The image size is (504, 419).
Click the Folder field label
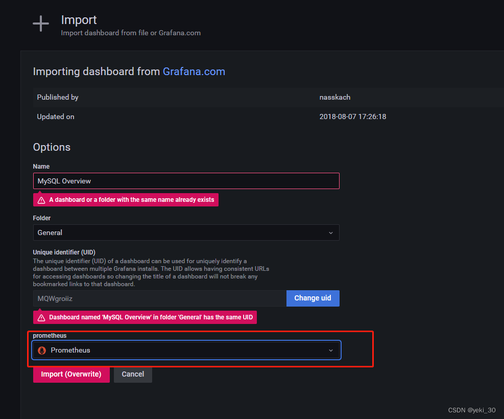coord(42,218)
